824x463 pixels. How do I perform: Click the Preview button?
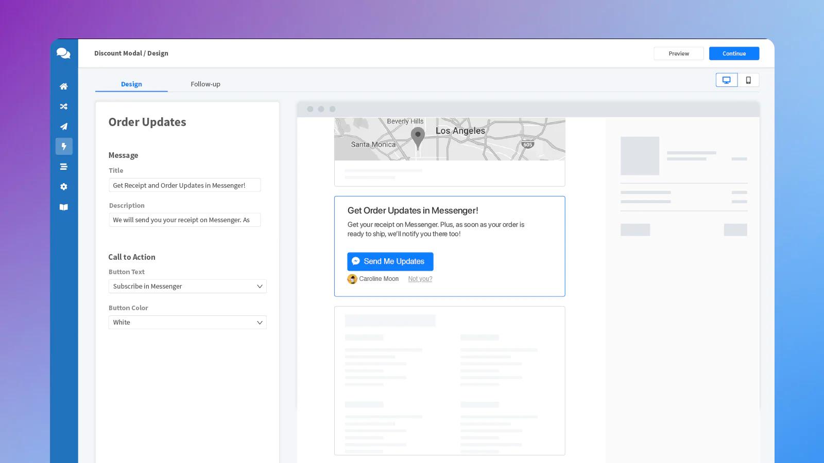679,54
